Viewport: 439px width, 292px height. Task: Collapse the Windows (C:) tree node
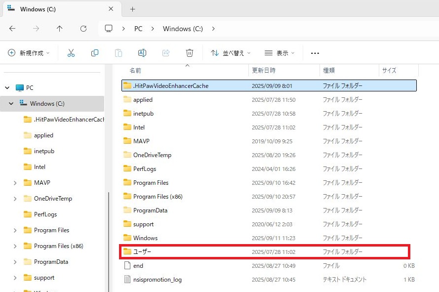11,104
